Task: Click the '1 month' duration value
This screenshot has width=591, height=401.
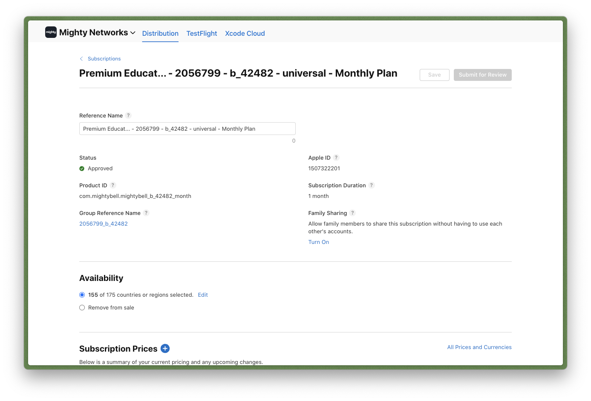Action: pos(319,196)
